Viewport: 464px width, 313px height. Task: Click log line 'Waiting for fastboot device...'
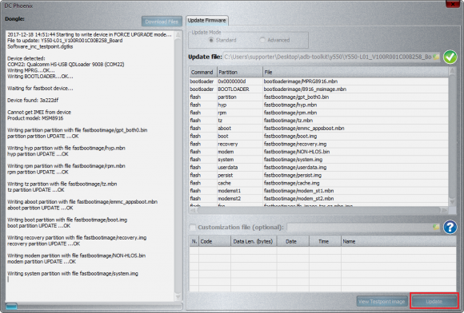click(x=40, y=89)
